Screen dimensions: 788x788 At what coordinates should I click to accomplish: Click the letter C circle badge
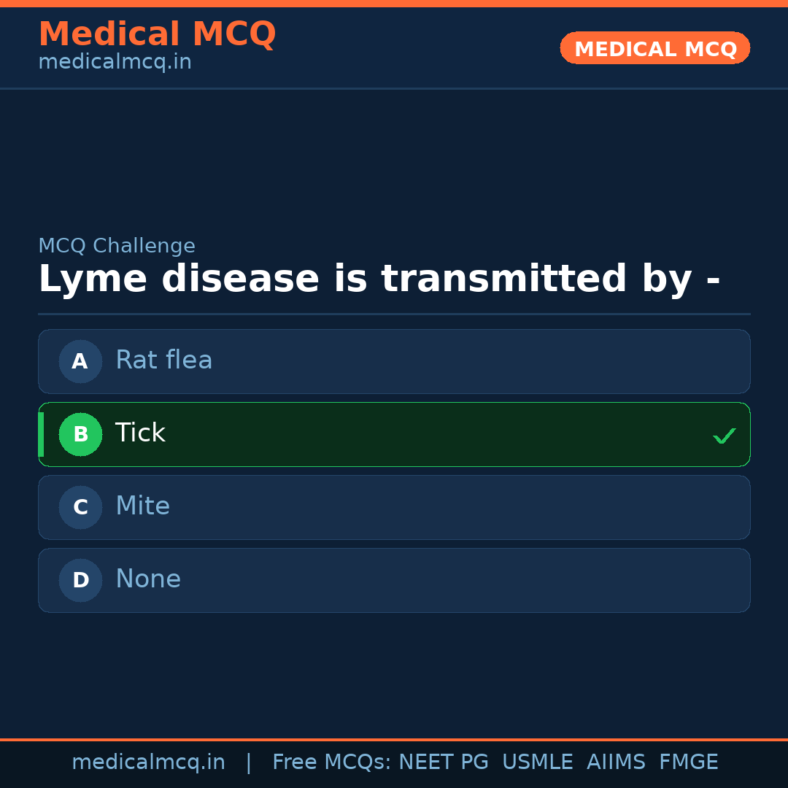coord(80,507)
